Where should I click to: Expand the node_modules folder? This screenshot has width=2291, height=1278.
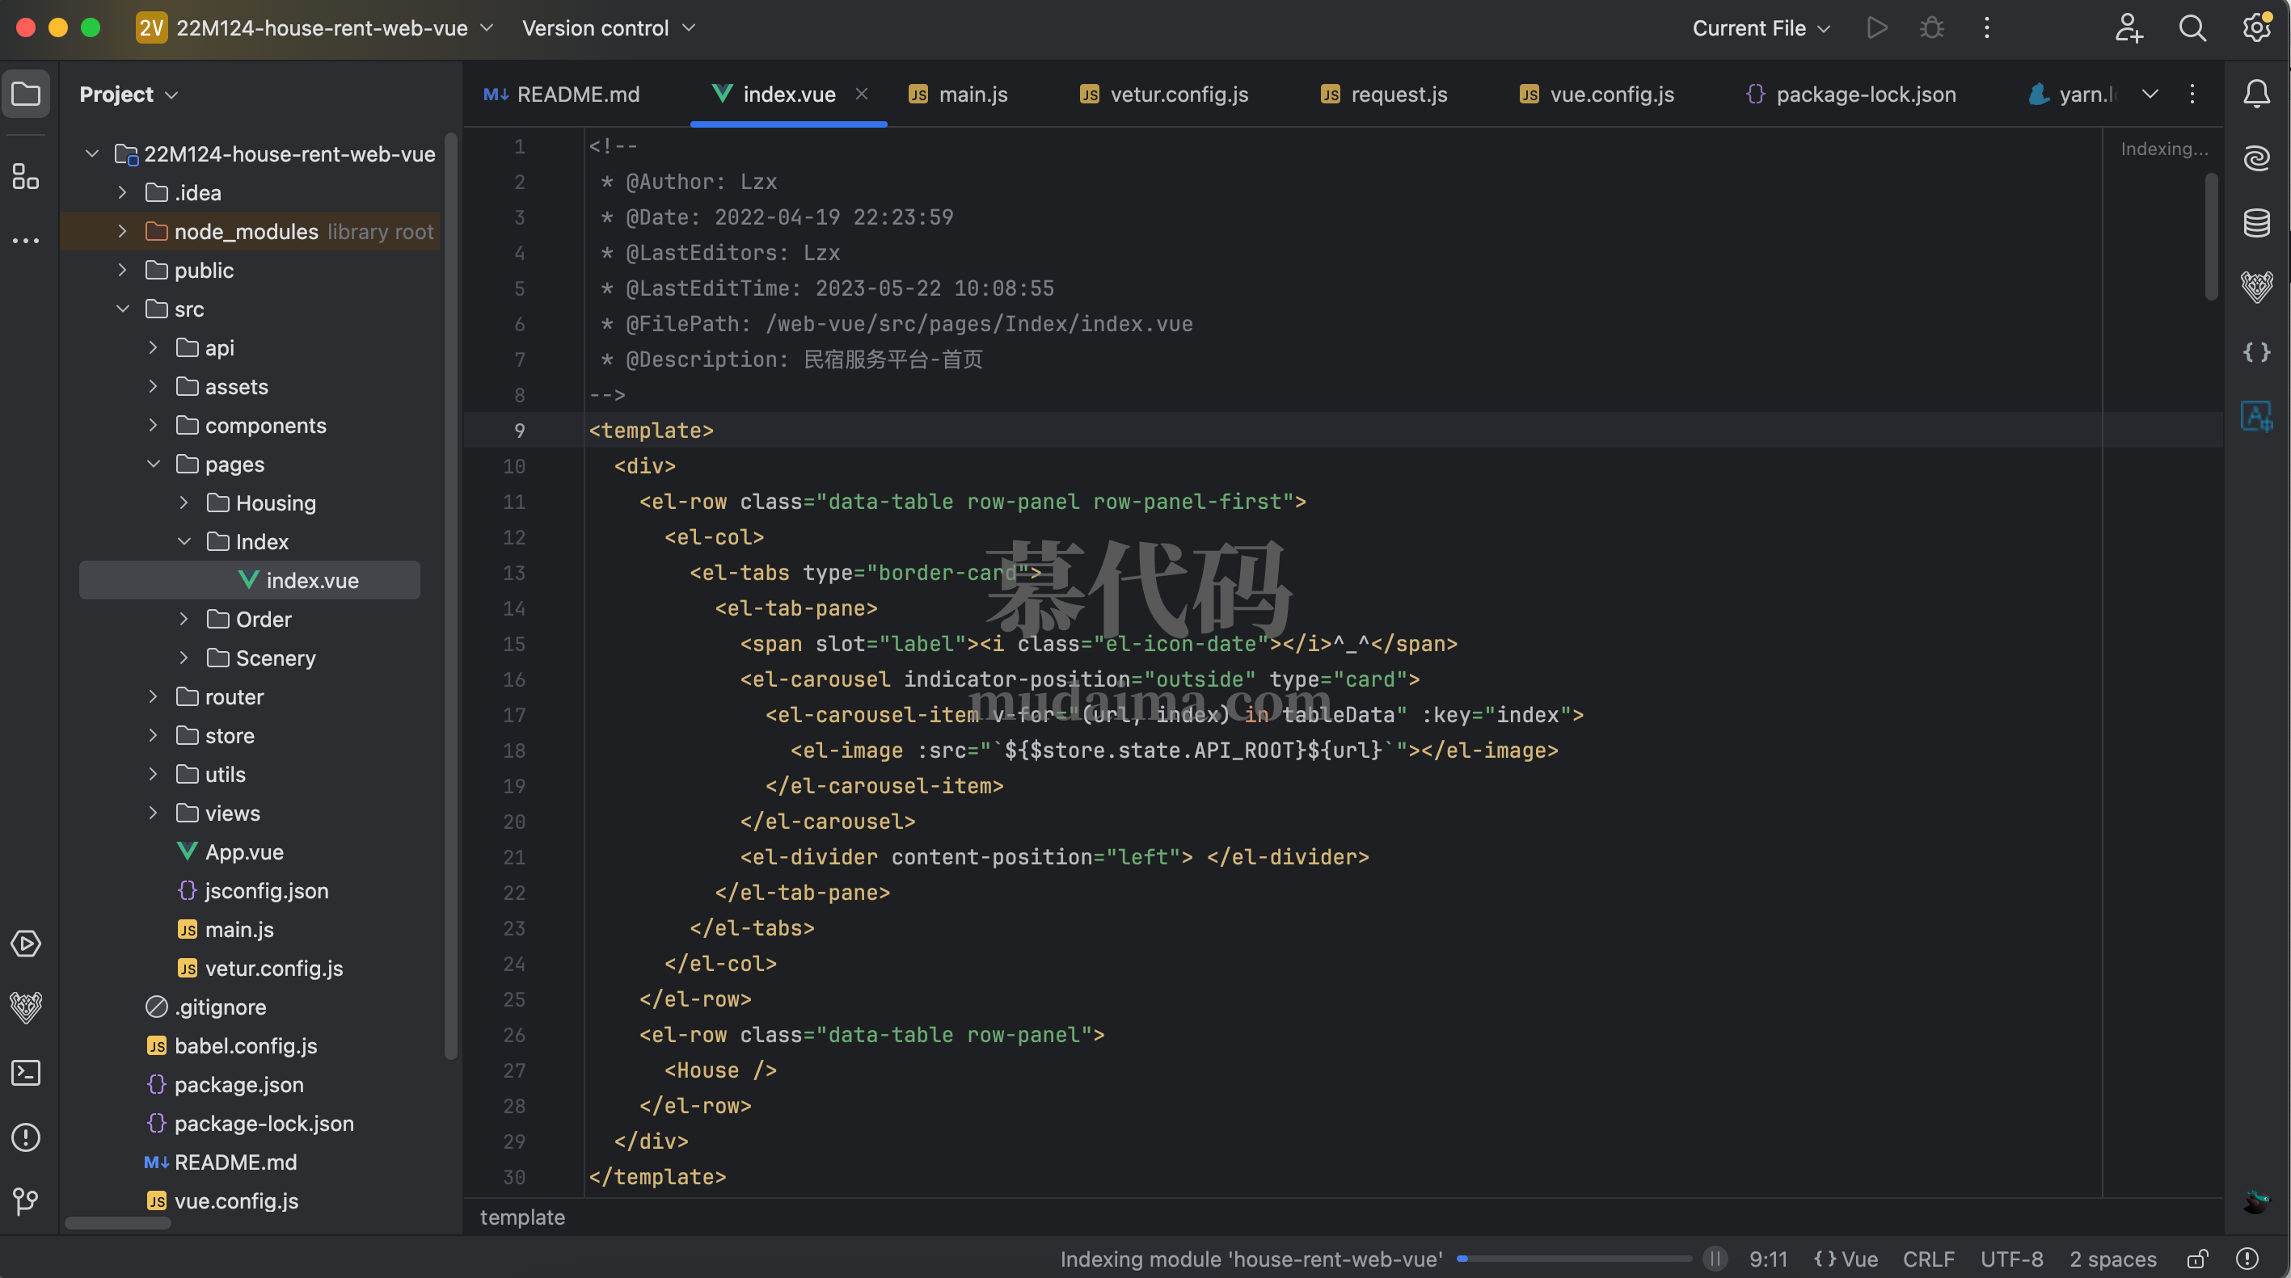[x=123, y=231]
